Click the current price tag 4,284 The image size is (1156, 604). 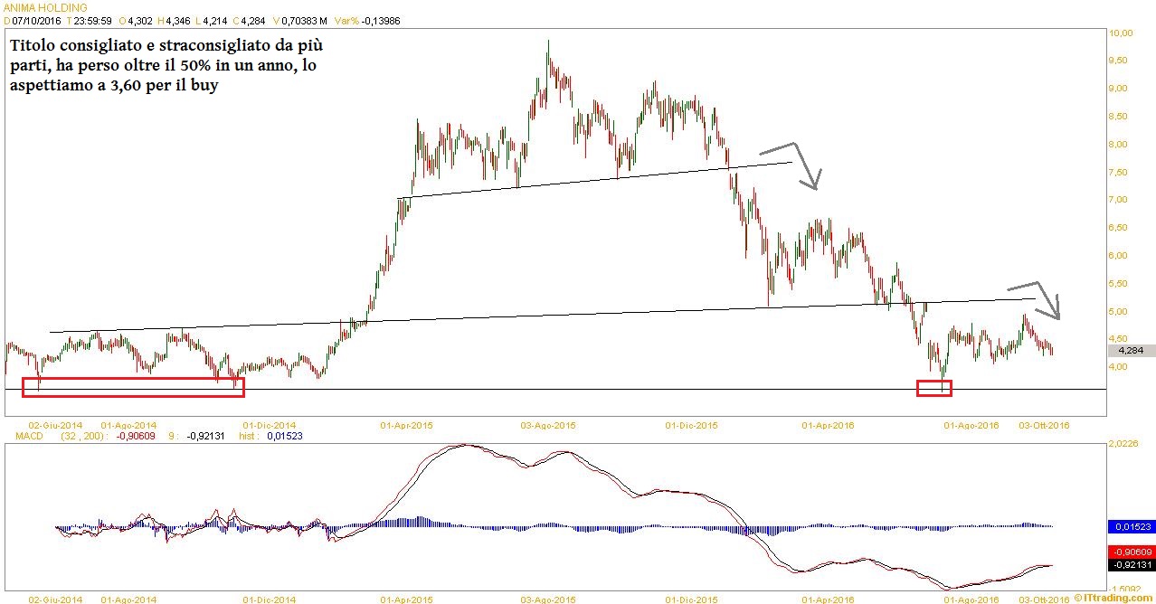[x=1130, y=350]
